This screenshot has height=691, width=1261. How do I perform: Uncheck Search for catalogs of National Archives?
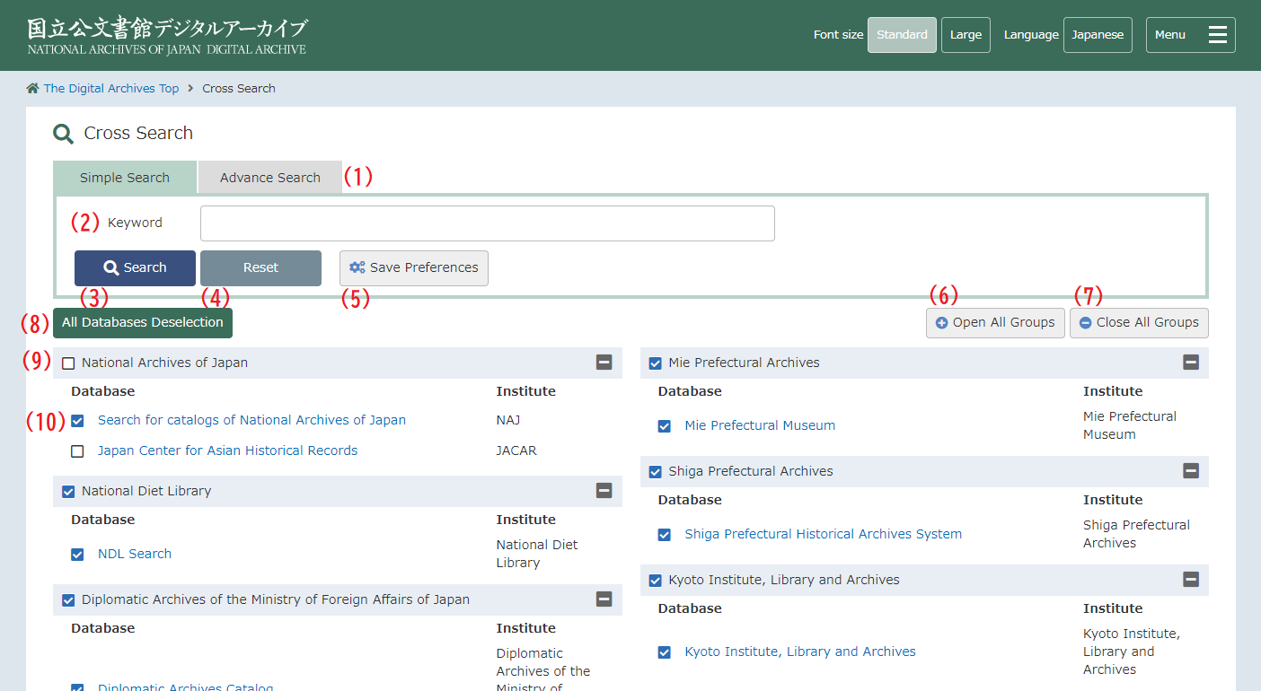click(77, 421)
